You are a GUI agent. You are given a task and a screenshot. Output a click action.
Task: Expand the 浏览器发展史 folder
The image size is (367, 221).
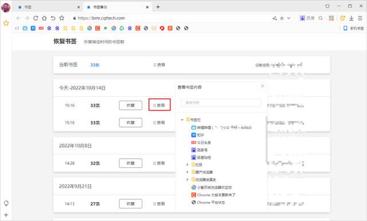tap(188, 180)
